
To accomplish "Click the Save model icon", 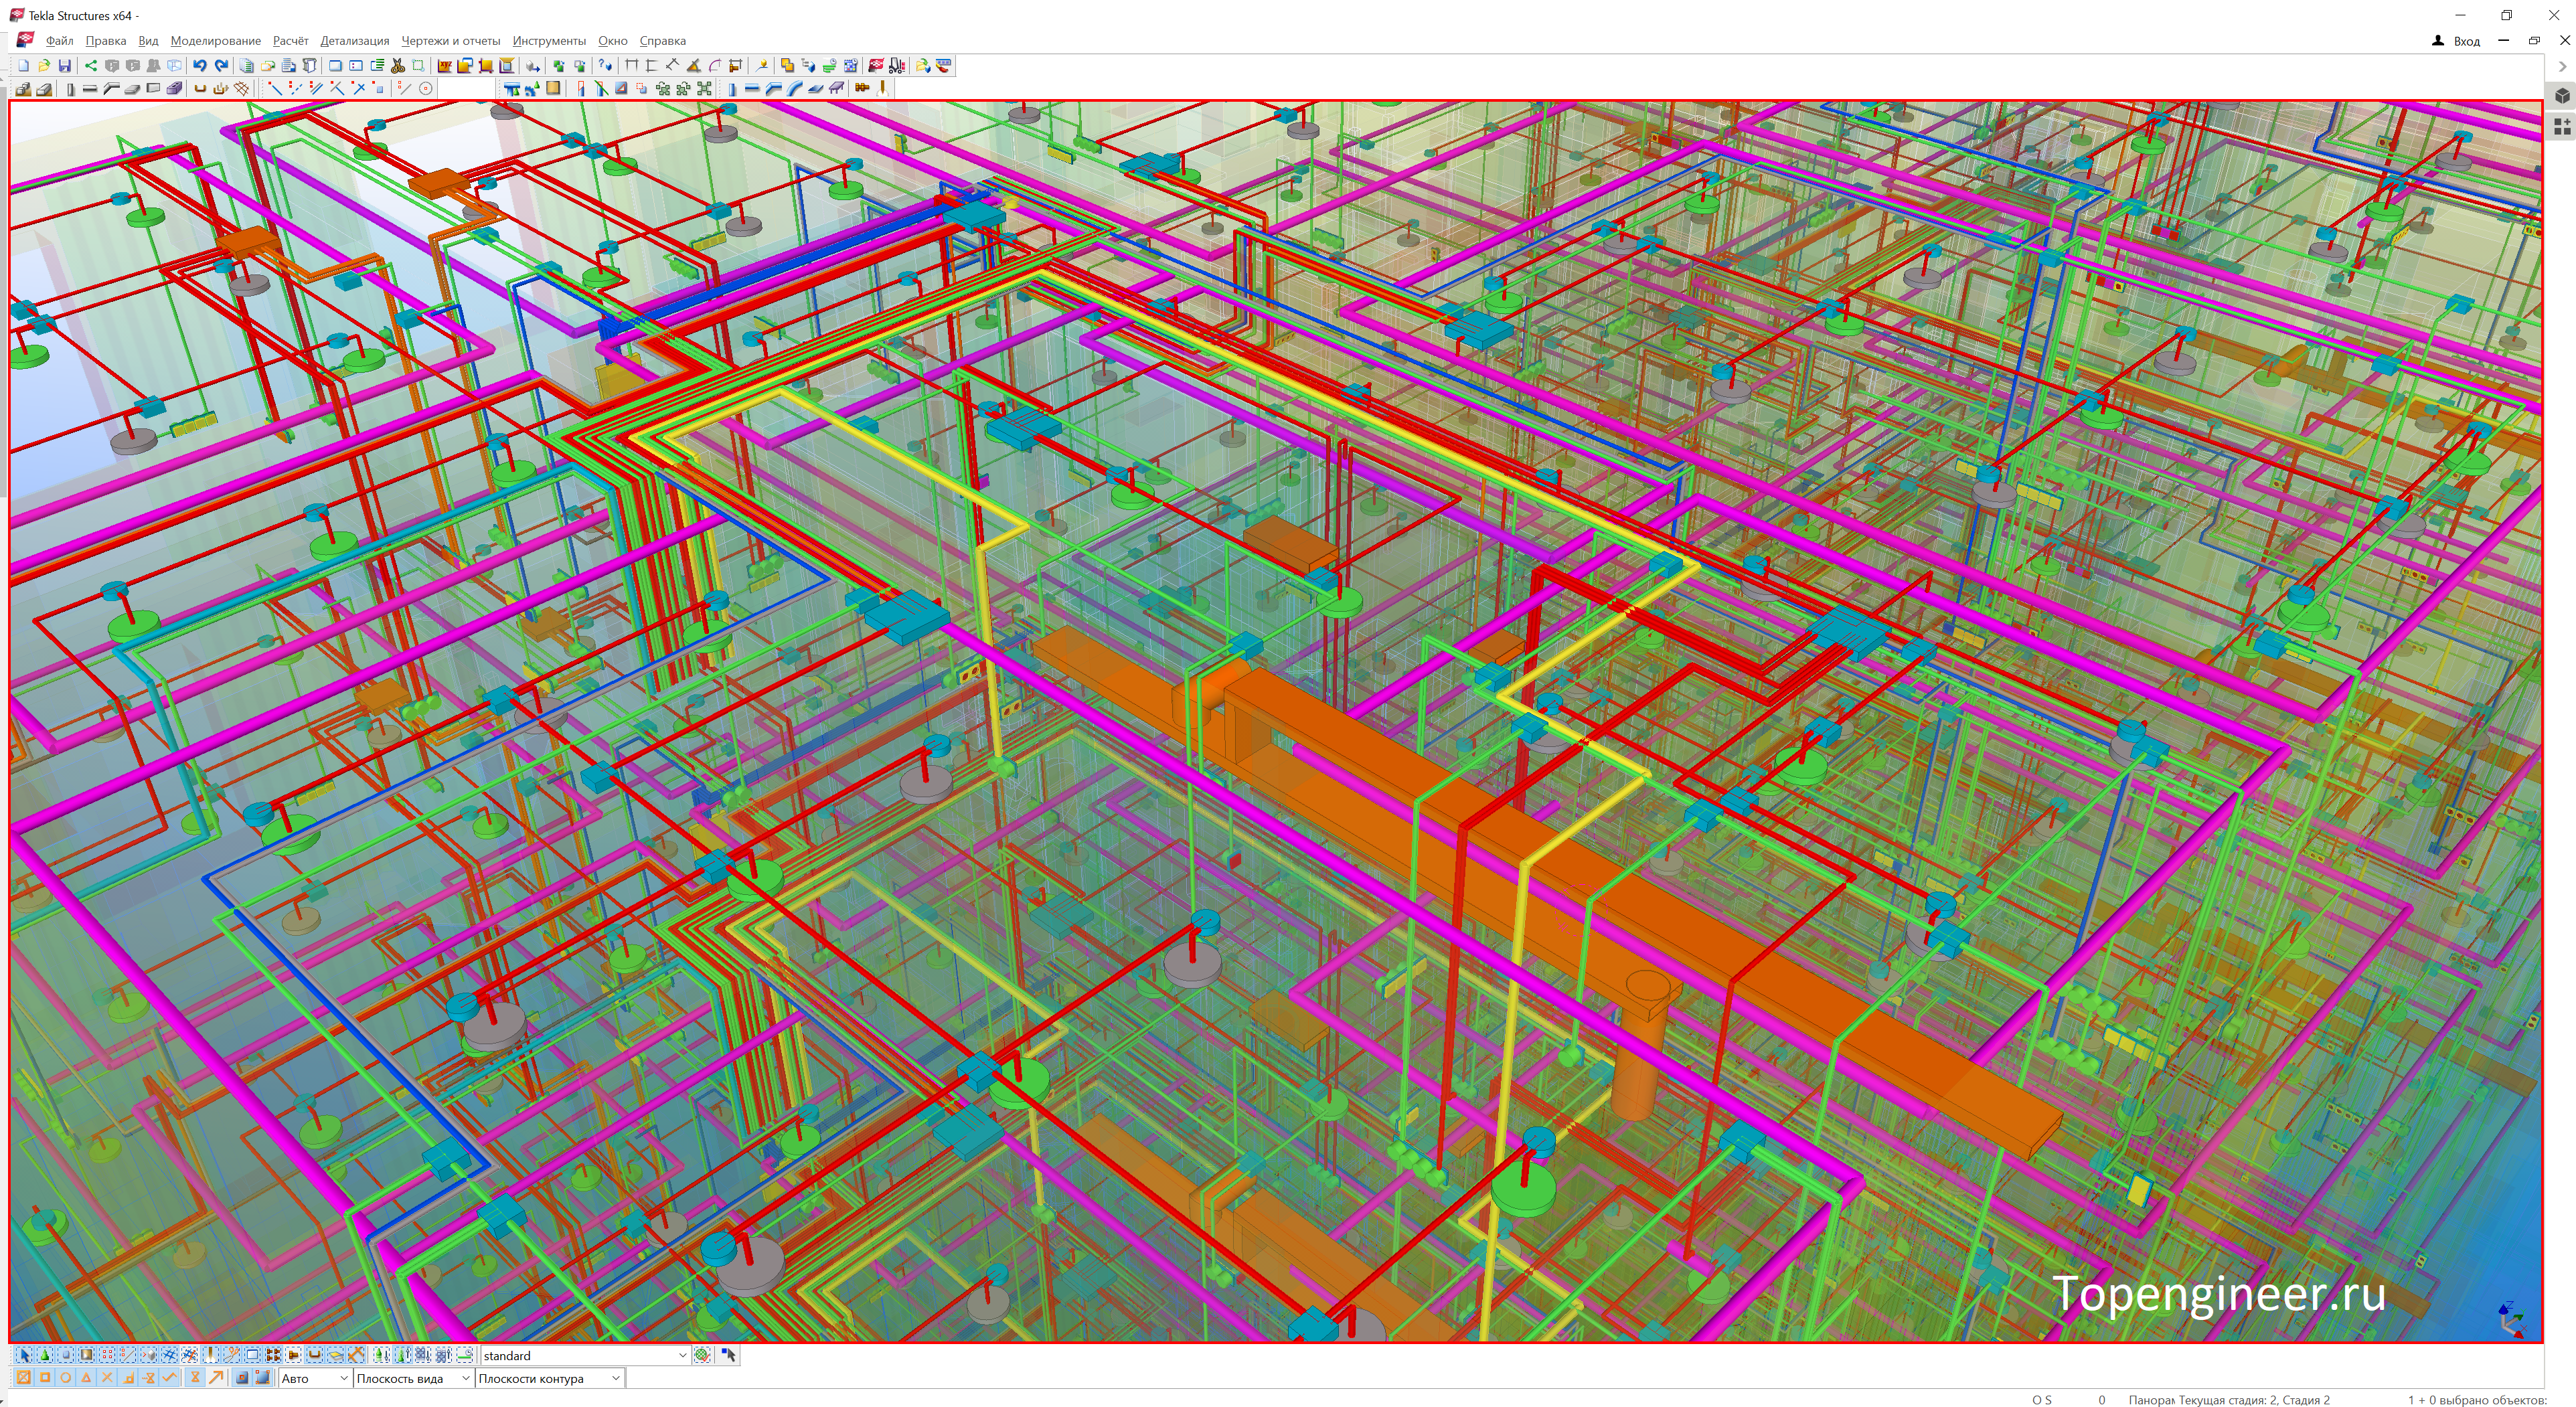I will pyautogui.click(x=65, y=66).
